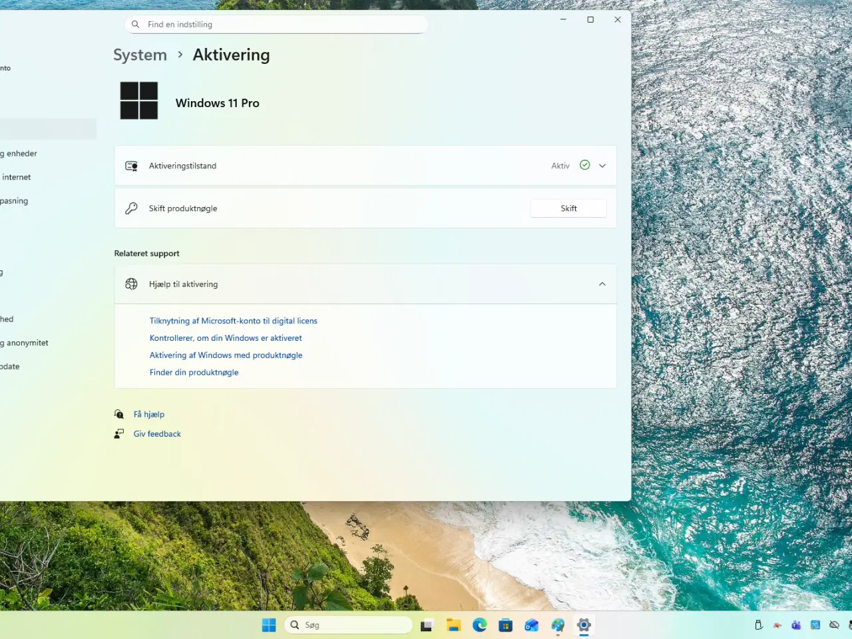The width and height of the screenshot is (852, 639).
Task: Open the Aktiveringstilstand status icon area
Action: (x=131, y=165)
